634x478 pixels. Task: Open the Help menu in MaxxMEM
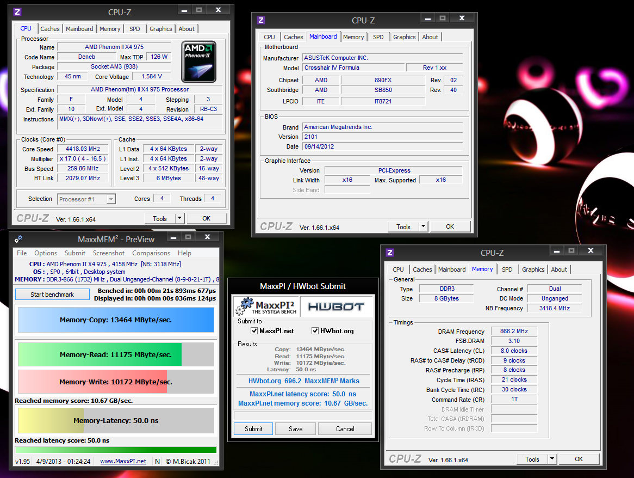click(184, 253)
